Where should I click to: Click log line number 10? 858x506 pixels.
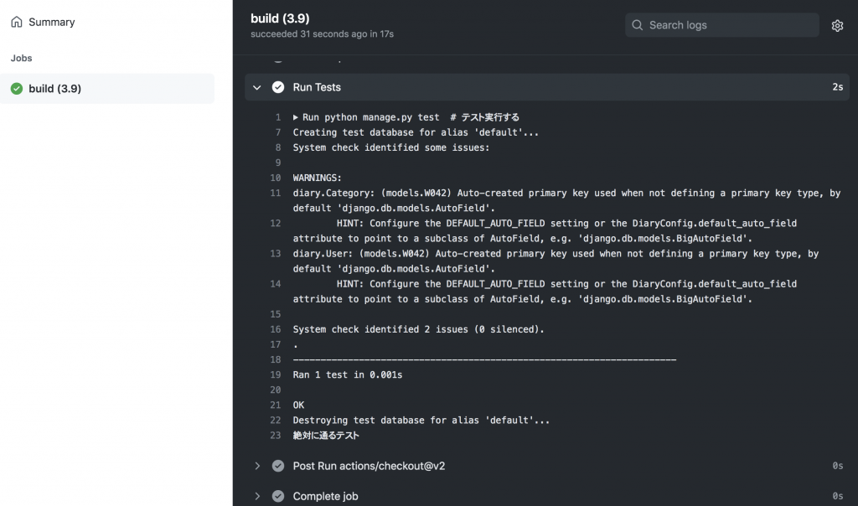275,178
